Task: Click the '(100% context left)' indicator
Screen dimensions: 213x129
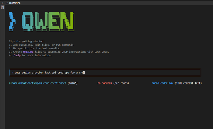Action: click(188, 83)
